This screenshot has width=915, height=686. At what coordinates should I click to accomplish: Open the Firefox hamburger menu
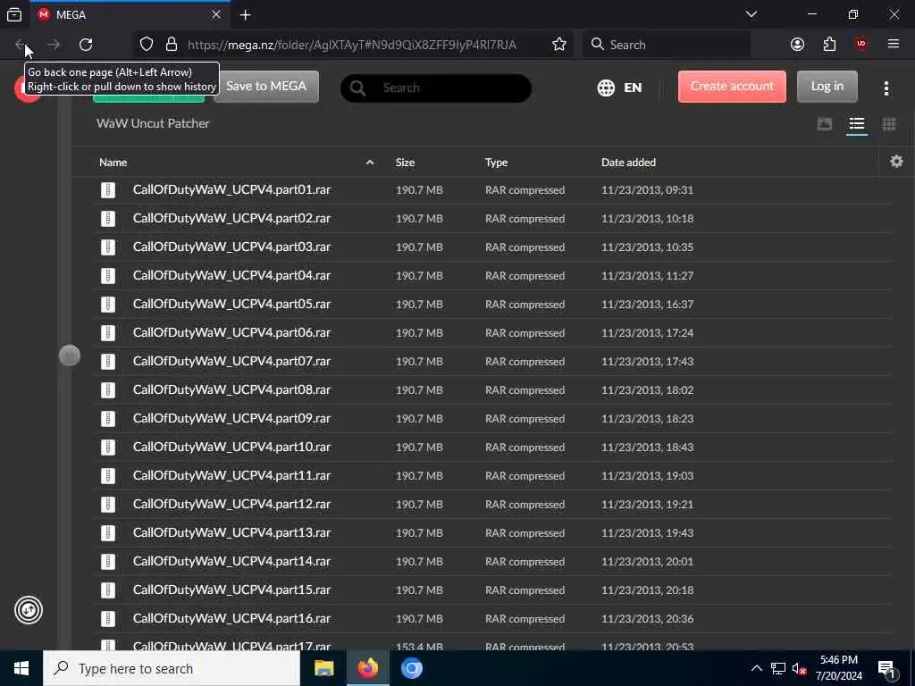[x=893, y=45]
